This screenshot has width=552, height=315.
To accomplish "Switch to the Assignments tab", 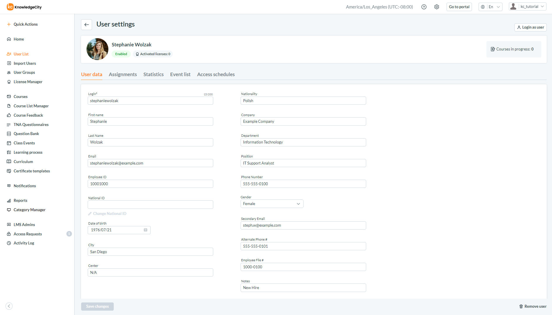I will pos(123,75).
